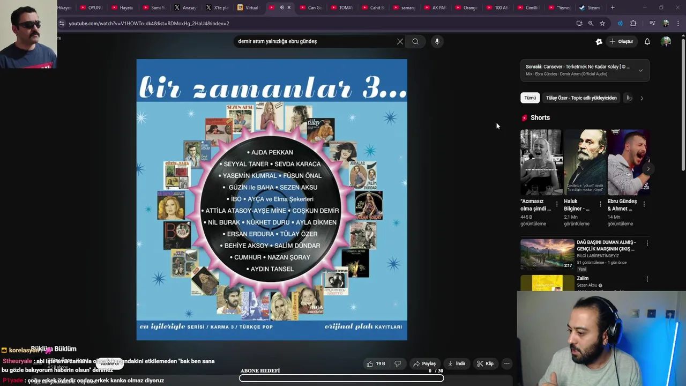Open the browser zoom magnifier icon

coord(591,24)
